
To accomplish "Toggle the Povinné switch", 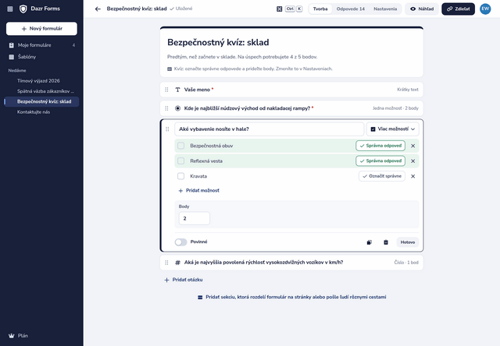I will (x=180, y=242).
